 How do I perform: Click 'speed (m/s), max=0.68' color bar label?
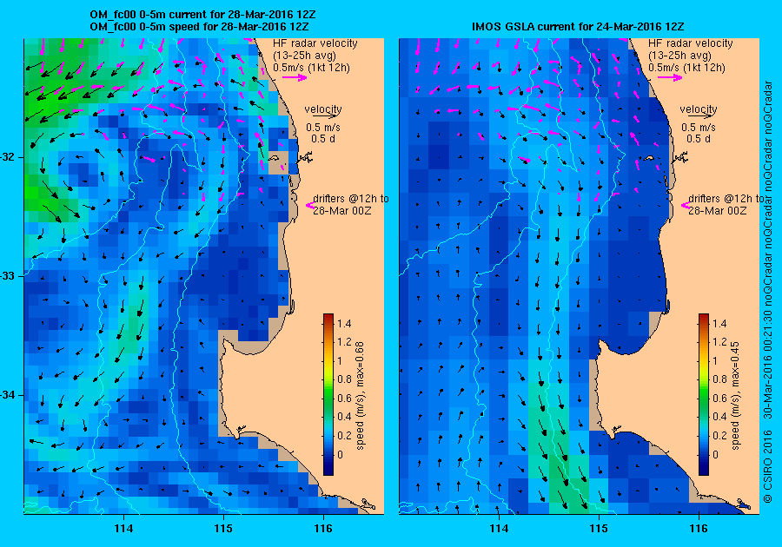(x=360, y=396)
